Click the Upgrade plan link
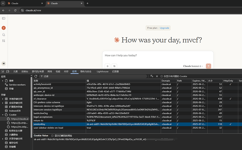This screenshot has width=242, height=150. (164, 28)
